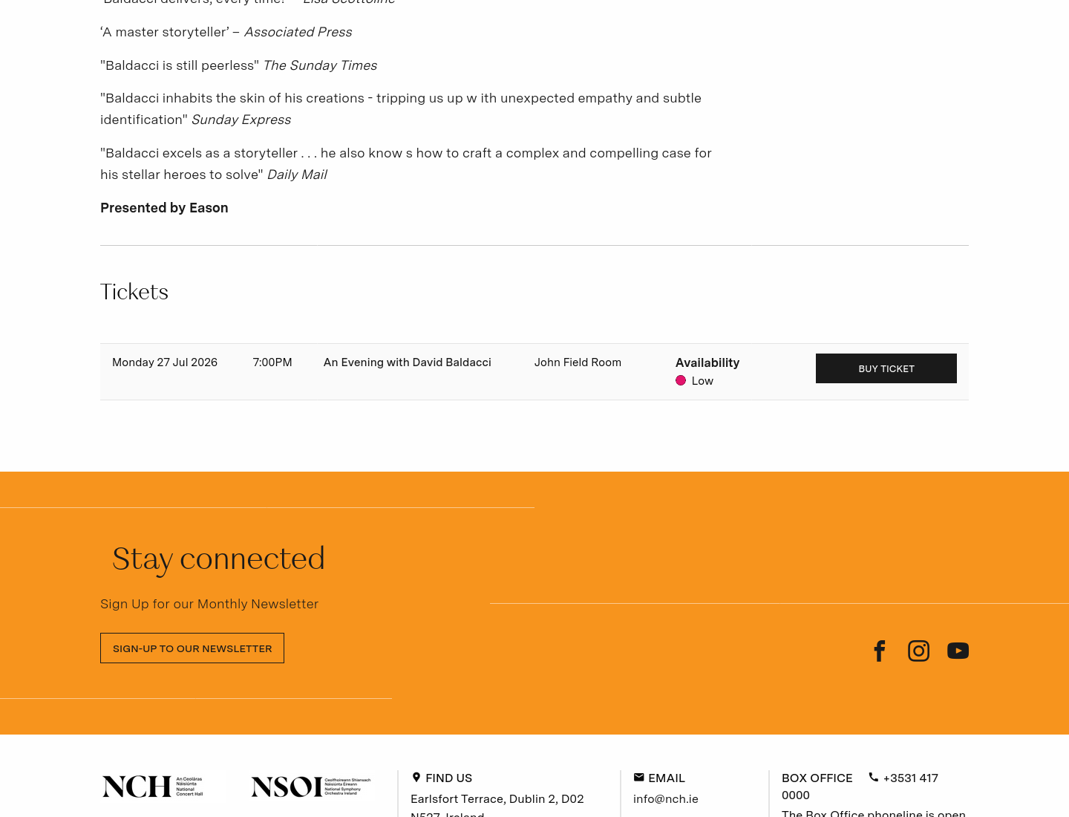Image resolution: width=1069 pixels, height=817 pixels.
Task: Select the Monday 27 Jul 2026 date
Action: click(165, 362)
